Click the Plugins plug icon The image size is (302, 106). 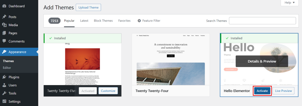pyautogui.click(x=4, y=77)
